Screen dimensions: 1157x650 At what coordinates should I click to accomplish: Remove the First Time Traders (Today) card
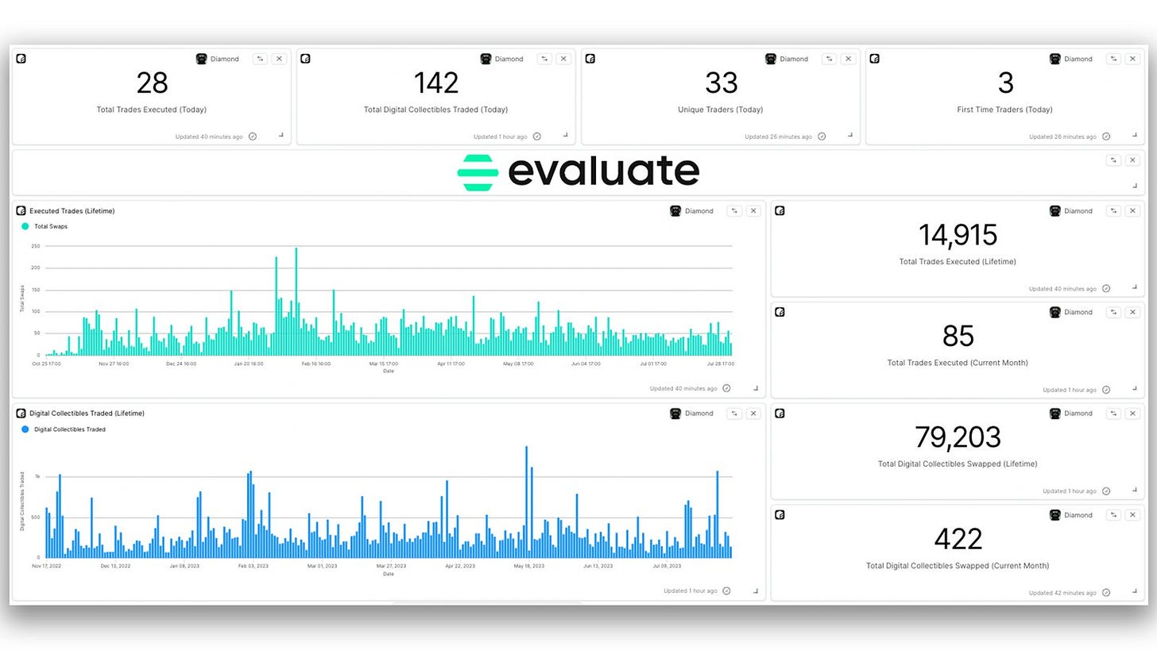pos(1133,59)
